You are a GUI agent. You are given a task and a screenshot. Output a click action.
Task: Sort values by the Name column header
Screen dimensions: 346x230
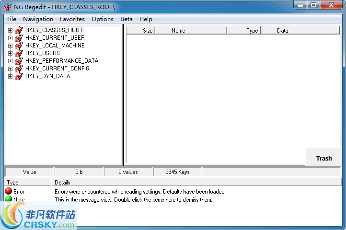click(191, 31)
